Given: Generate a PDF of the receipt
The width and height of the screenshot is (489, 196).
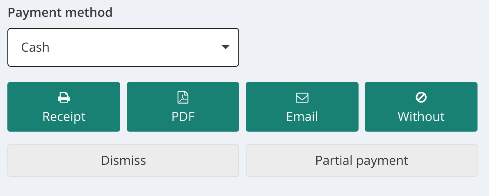Looking at the screenshot, I should pos(183,107).
